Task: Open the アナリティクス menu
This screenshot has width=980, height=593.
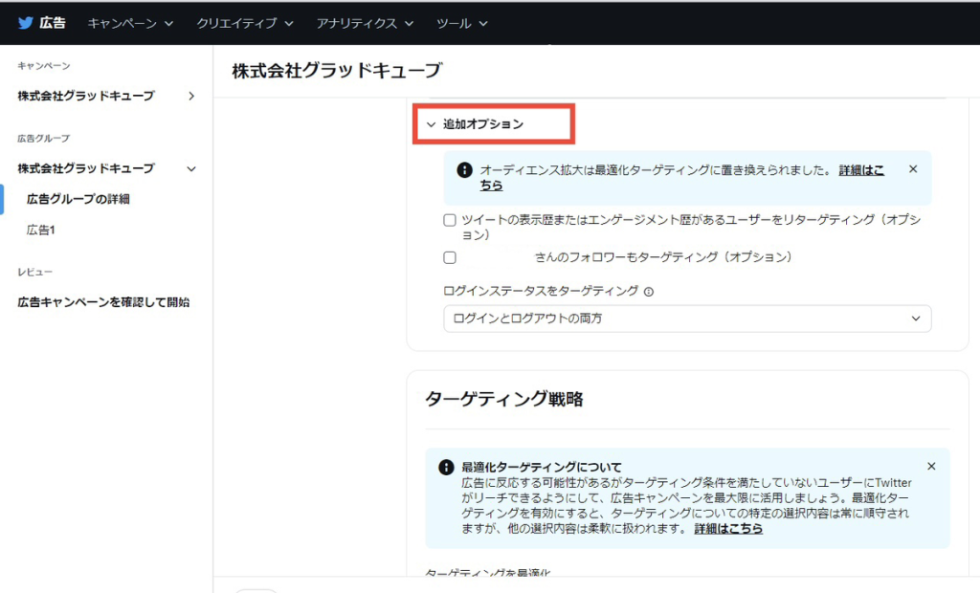Action: pos(365,23)
